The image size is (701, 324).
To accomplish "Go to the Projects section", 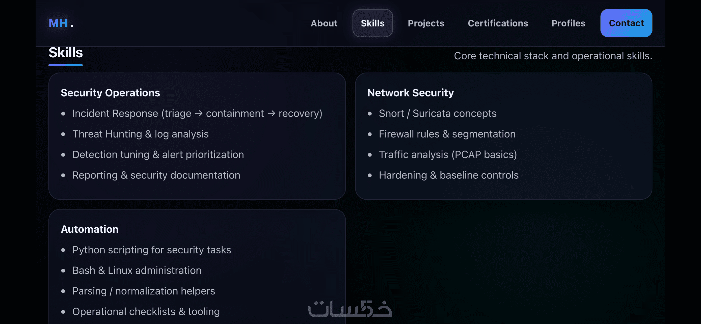I will [426, 23].
